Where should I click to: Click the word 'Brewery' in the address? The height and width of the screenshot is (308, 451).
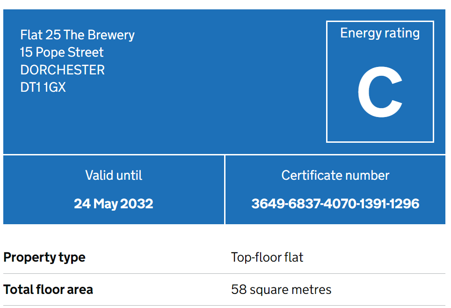click(x=111, y=35)
